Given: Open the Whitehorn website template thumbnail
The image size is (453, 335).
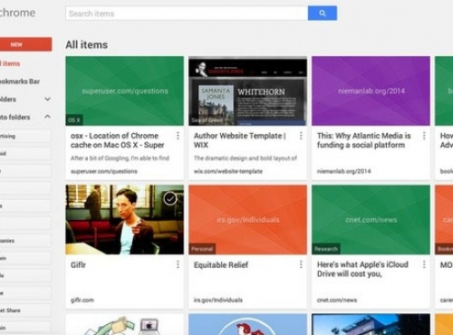Looking at the screenshot, I should 248,91.
